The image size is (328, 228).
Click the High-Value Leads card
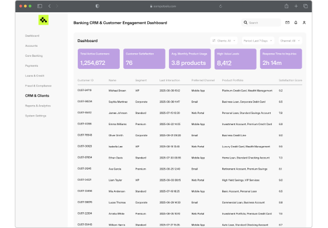pos(236,59)
